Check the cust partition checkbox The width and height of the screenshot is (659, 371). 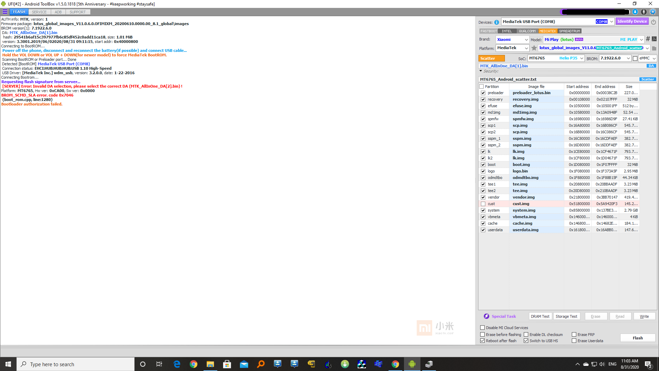(x=483, y=204)
